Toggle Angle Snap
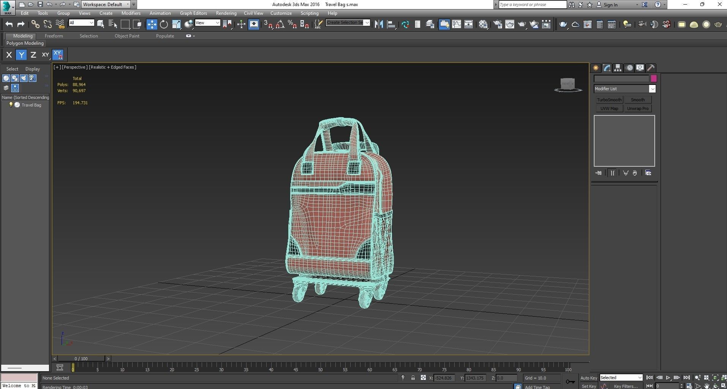 click(280, 24)
